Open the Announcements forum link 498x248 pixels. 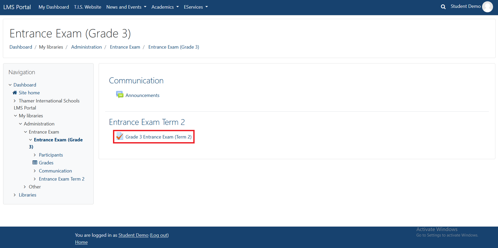click(143, 95)
